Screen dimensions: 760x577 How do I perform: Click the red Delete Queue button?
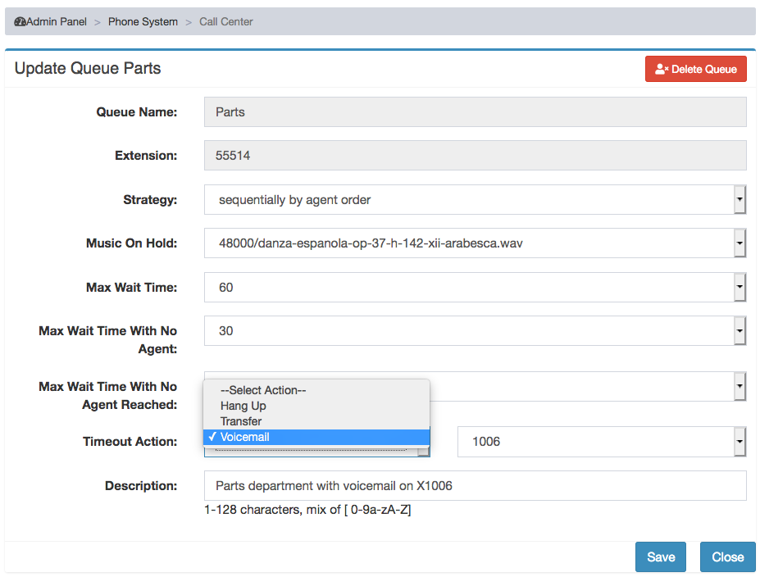pos(695,70)
